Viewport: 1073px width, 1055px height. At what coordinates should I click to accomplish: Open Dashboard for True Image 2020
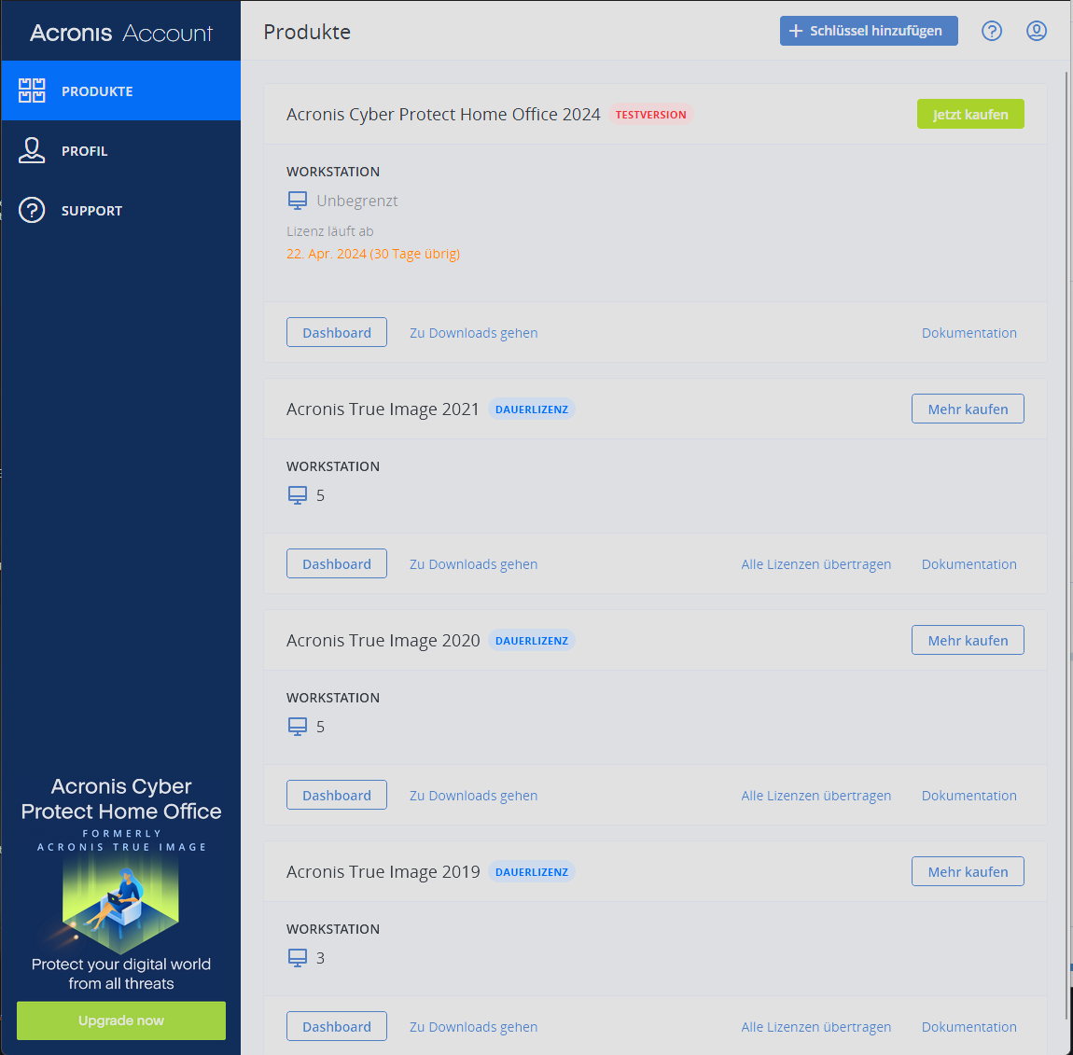tap(337, 795)
